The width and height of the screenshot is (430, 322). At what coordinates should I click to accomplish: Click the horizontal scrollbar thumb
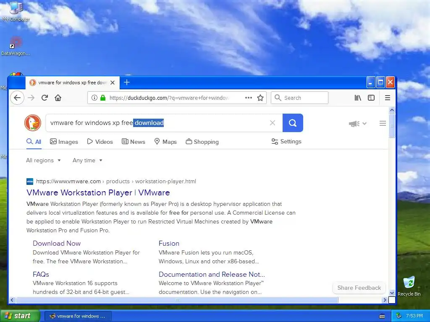click(177, 300)
